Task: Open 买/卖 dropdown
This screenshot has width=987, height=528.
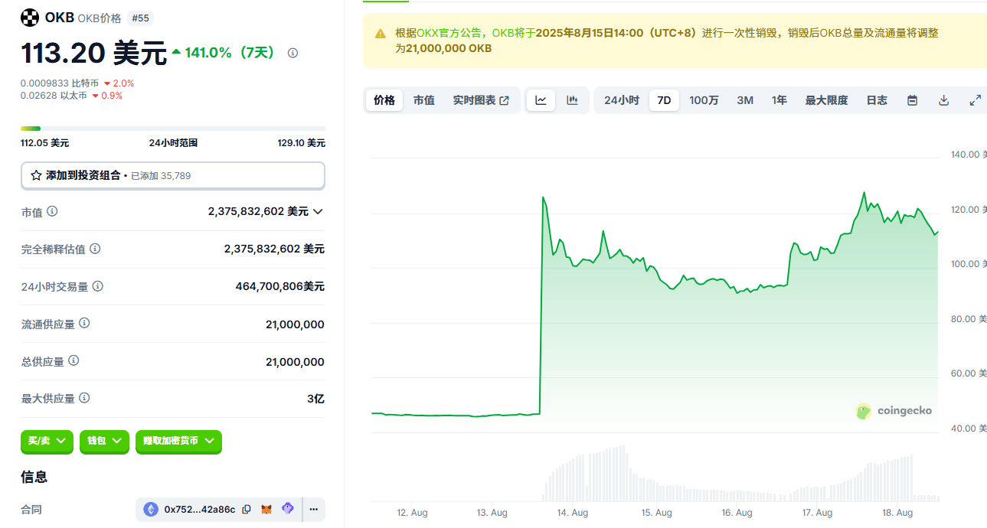Action: point(47,441)
